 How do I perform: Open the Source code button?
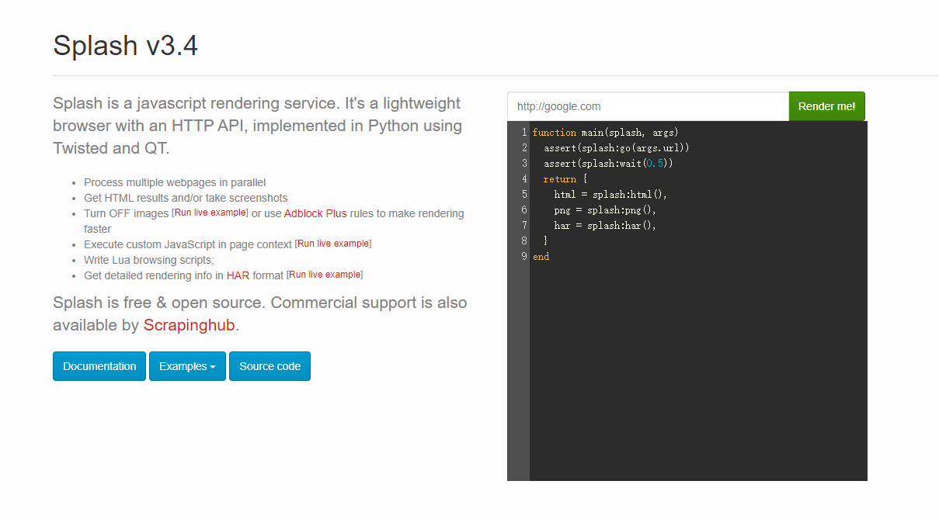pyautogui.click(x=270, y=366)
